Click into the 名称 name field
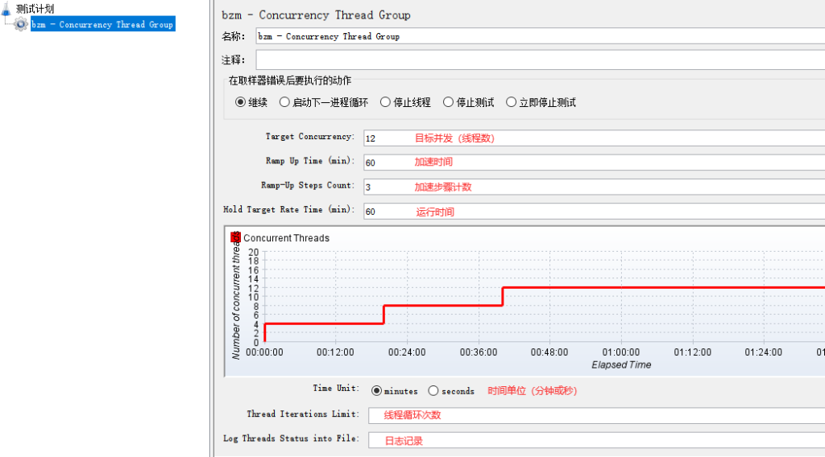825x457 pixels. (540, 36)
